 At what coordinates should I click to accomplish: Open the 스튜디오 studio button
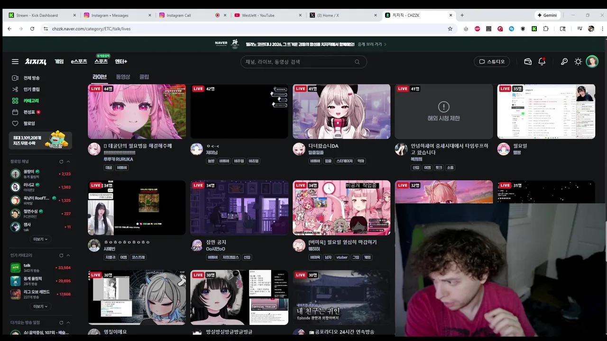click(x=492, y=62)
